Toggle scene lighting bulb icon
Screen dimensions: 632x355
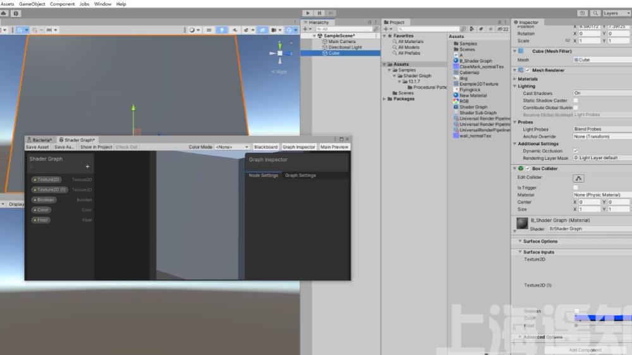(222, 30)
